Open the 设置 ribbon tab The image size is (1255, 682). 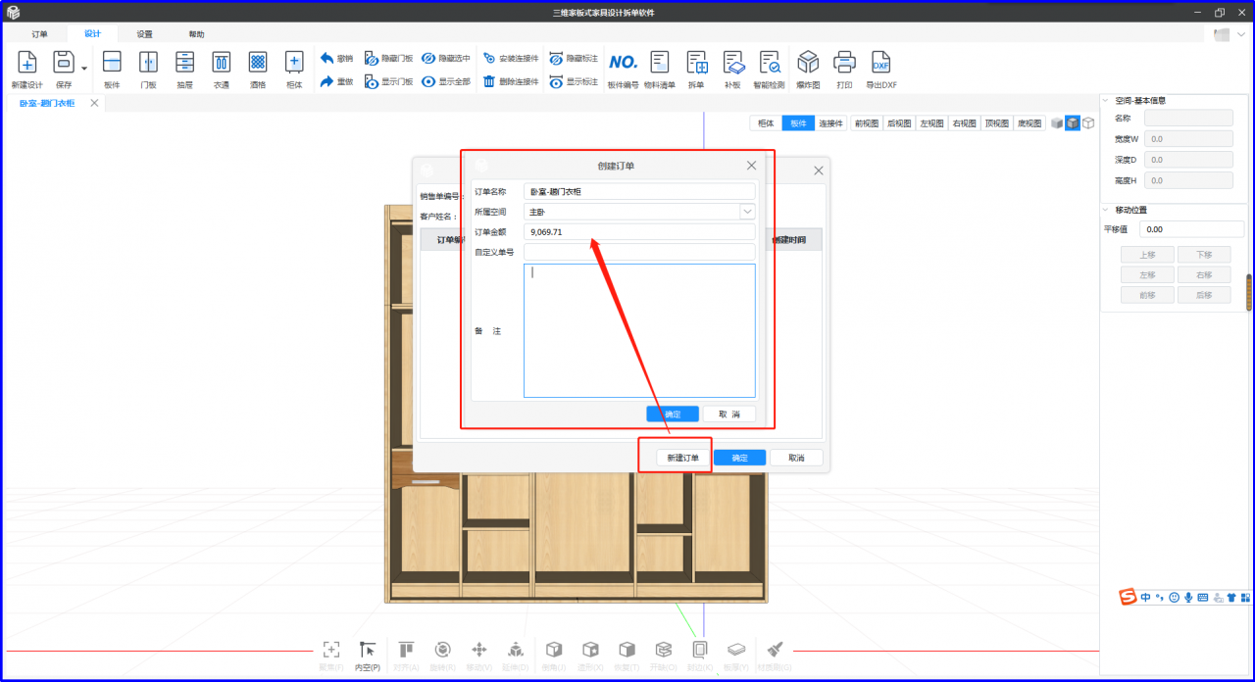pos(144,34)
